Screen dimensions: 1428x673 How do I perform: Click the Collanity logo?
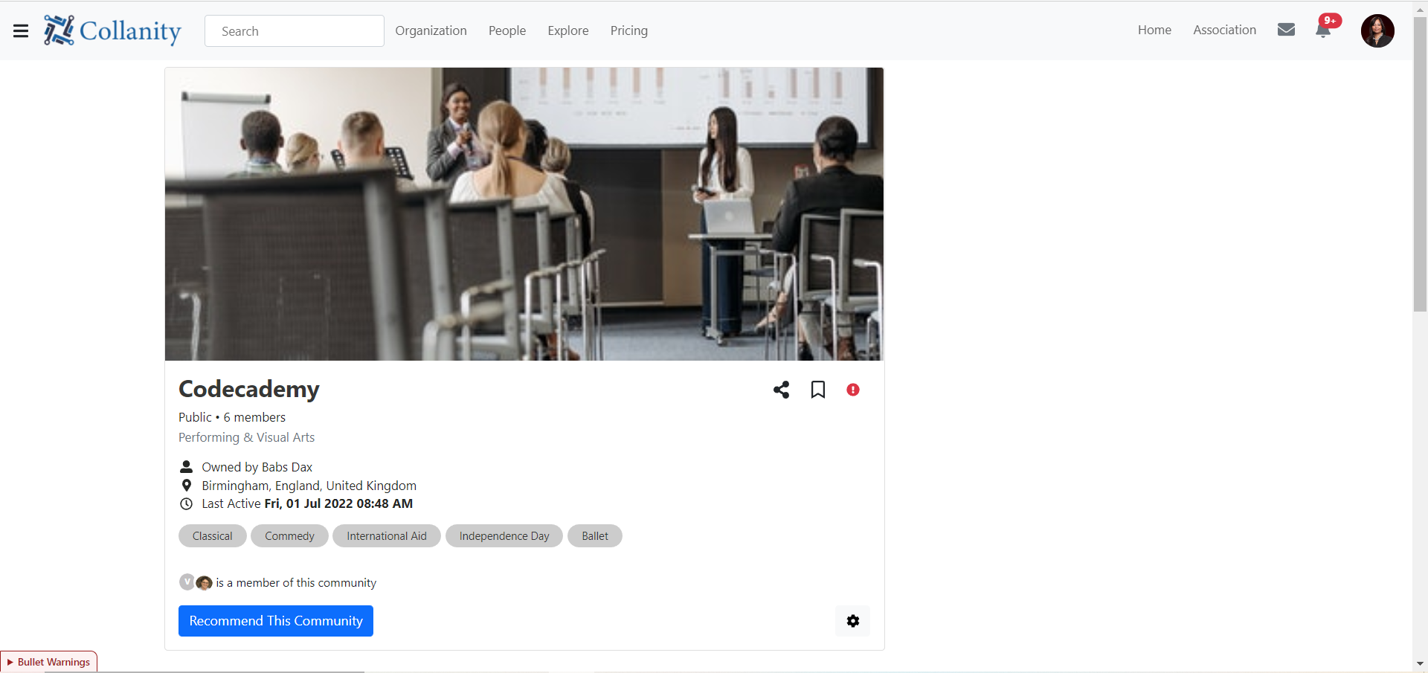click(x=112, y=30)
